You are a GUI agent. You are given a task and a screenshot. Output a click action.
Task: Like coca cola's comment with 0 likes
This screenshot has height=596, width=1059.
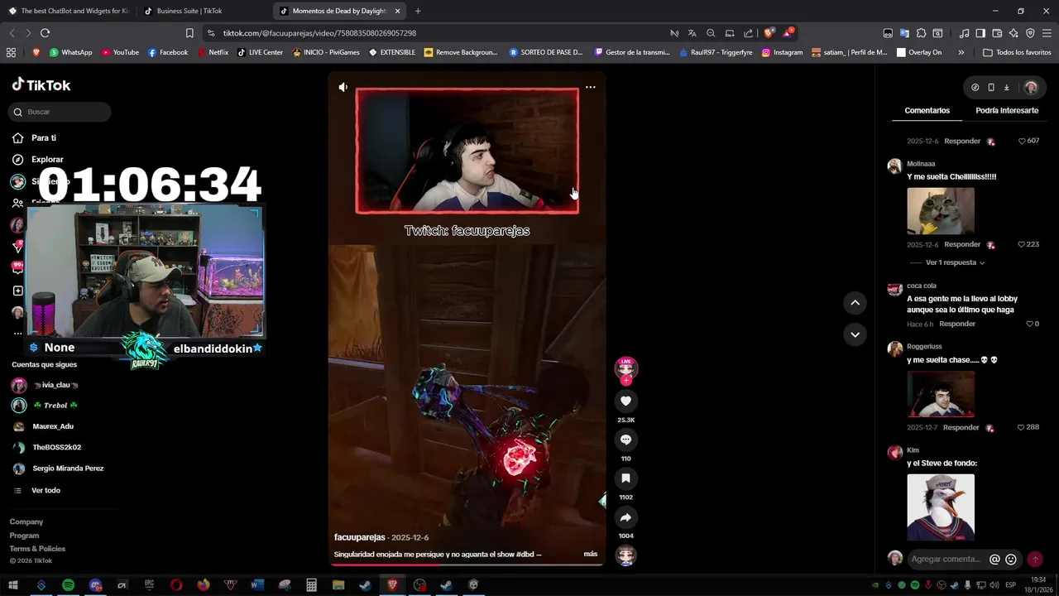click(x=1030, y=324)
